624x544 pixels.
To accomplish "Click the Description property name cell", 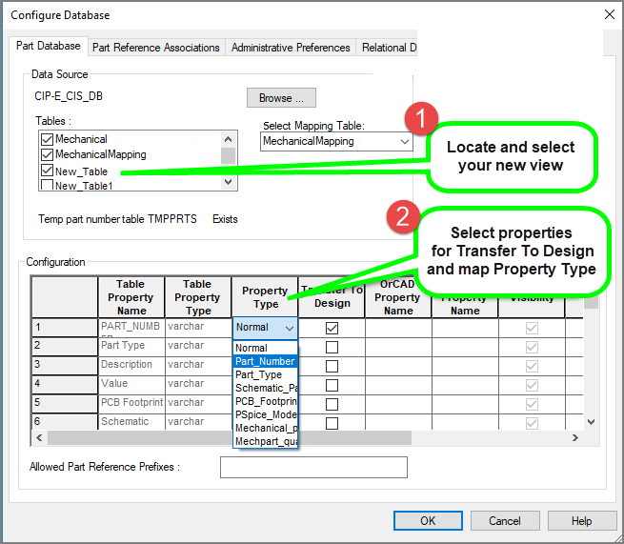I will (131, 366).
